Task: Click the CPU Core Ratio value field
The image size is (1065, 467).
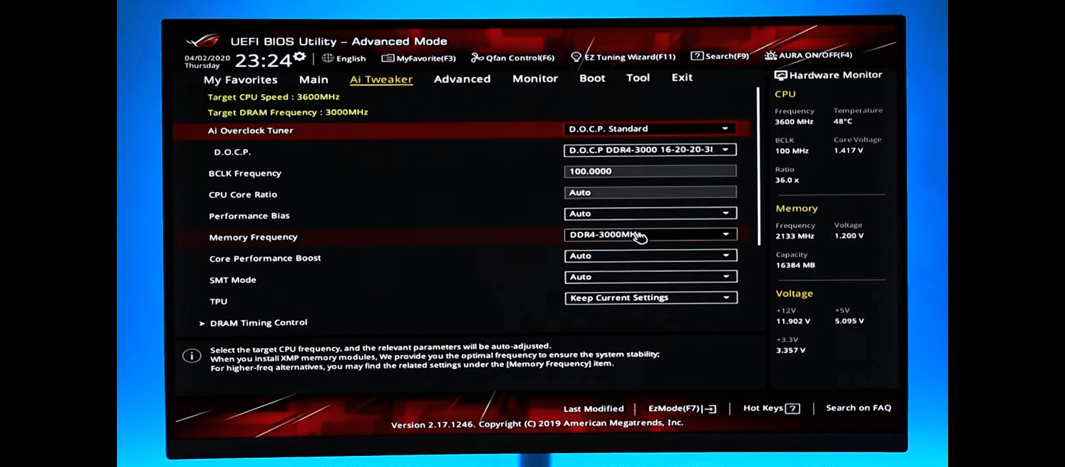Action: pyautogui.click(x=650, y=193)
